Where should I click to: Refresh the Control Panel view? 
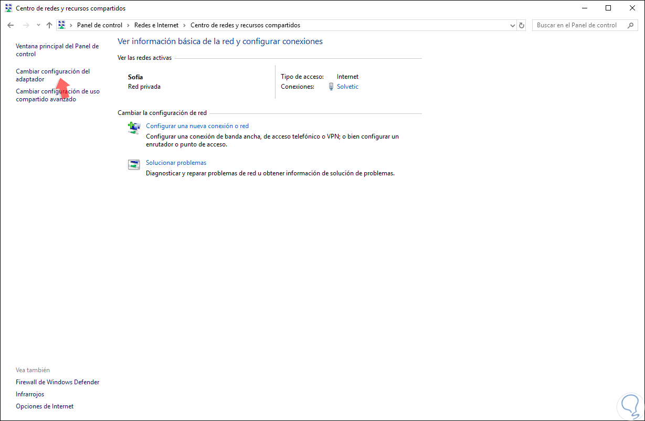coord(522,25)
